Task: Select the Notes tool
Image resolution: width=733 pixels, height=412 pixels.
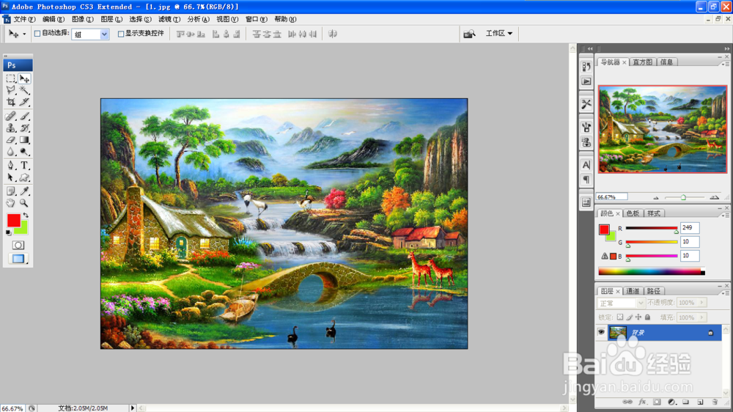Action: tap(11, 191)
